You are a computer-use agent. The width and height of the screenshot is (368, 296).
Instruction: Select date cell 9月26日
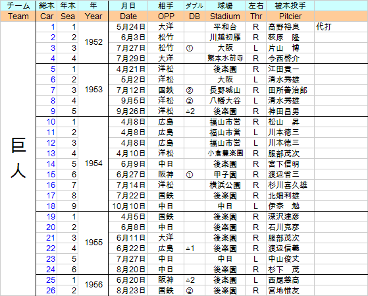click(128, 111)
